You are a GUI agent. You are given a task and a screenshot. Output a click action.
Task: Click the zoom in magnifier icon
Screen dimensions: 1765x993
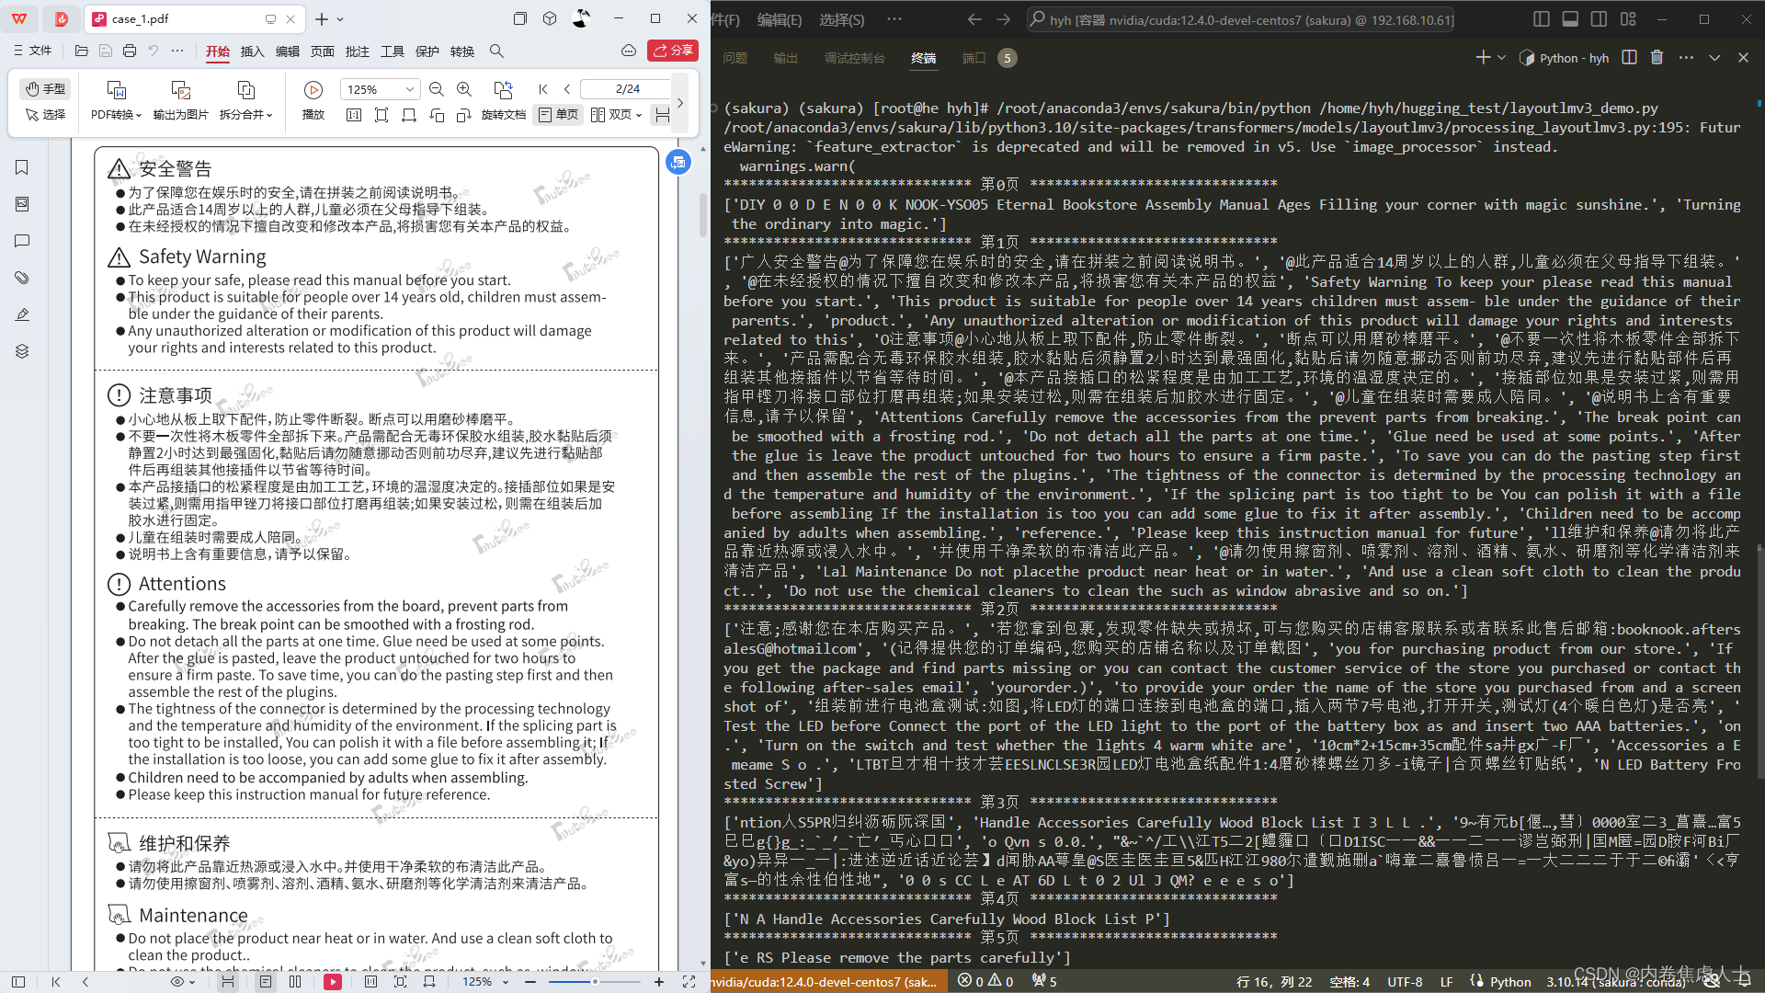[464, 89]
